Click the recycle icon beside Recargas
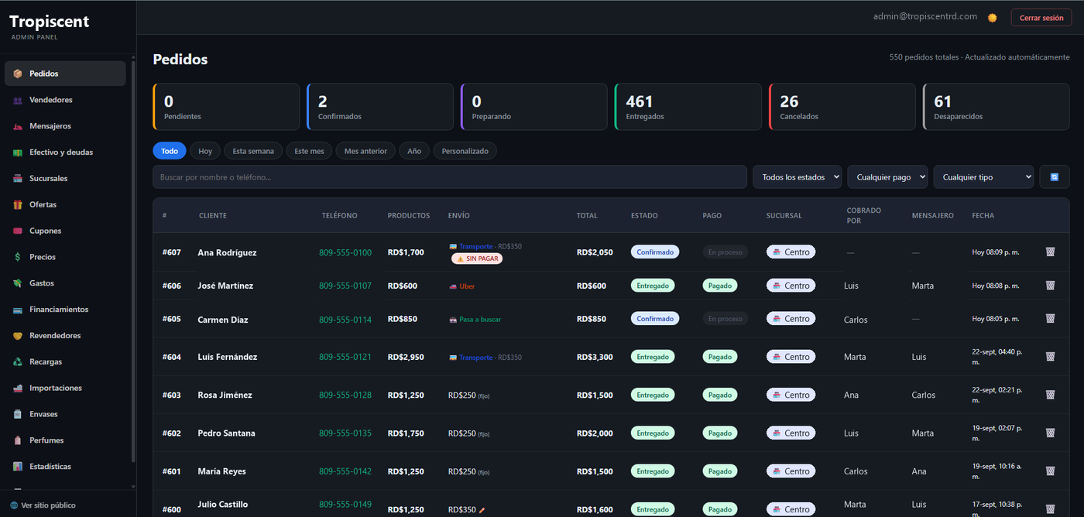This screenshot has width=1084, height=517. click(x=18, y=361)
